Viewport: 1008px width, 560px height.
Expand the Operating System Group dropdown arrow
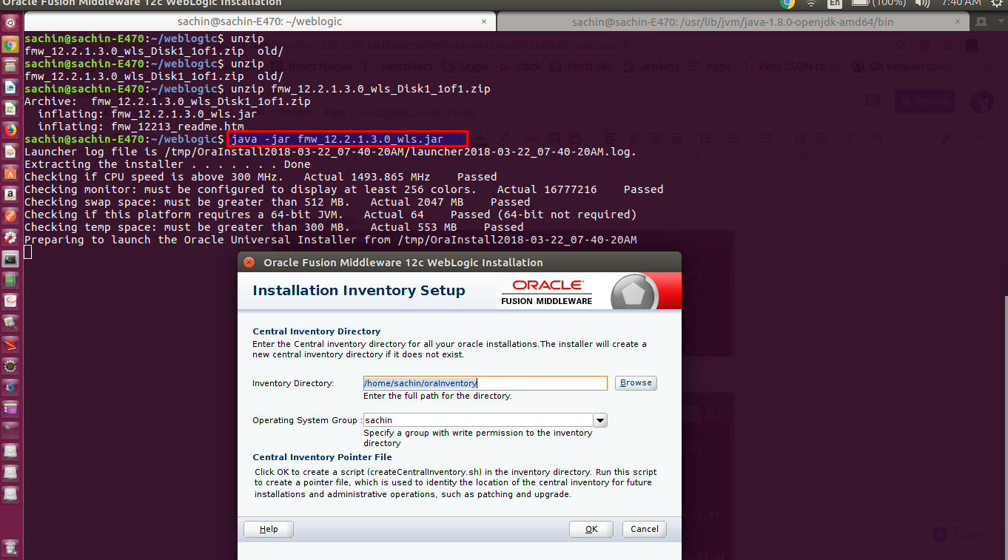(600, 420)
